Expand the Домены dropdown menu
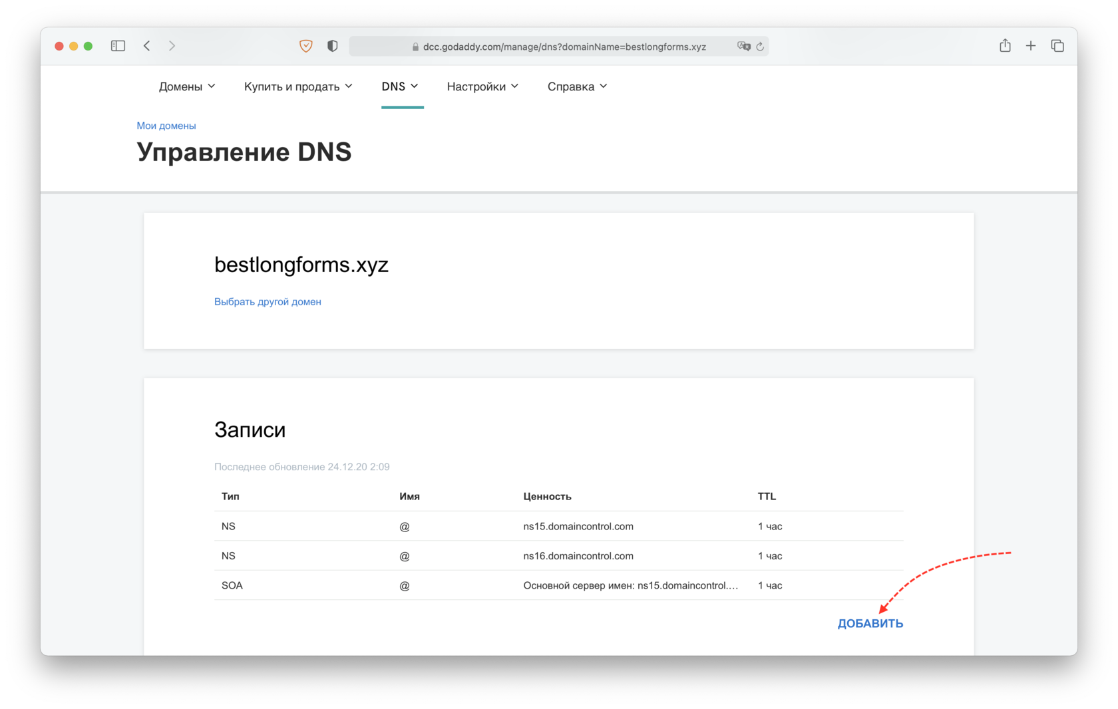 click(187, 86)
